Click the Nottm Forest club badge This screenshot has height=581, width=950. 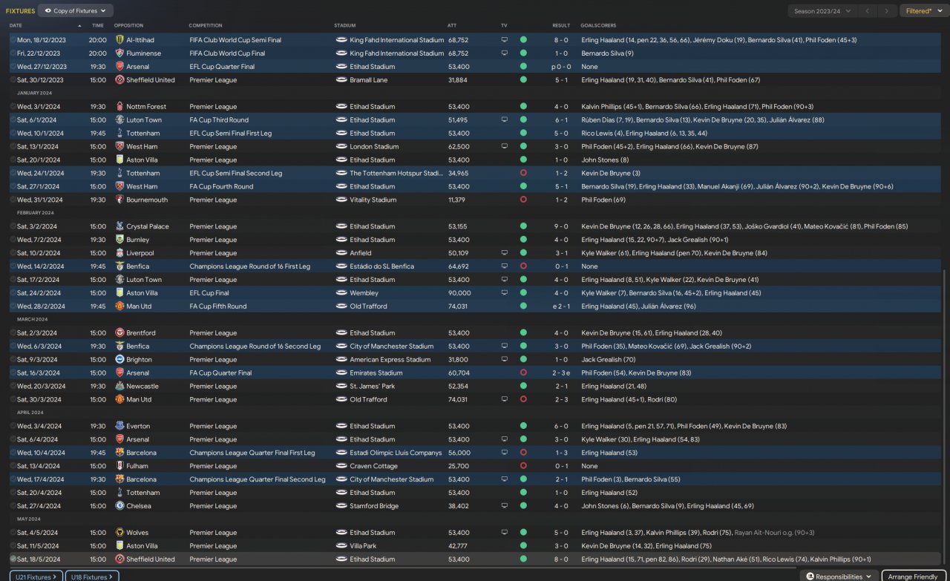(x=119, y=107)
